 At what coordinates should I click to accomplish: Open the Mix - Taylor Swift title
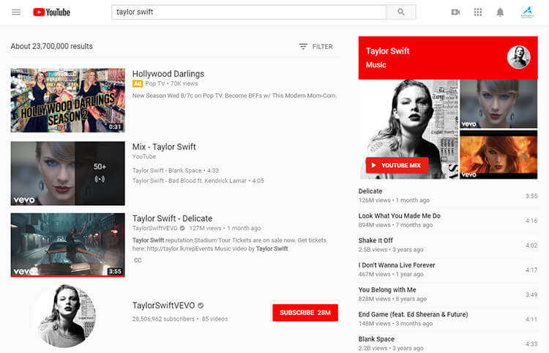(x=164, y=146)
